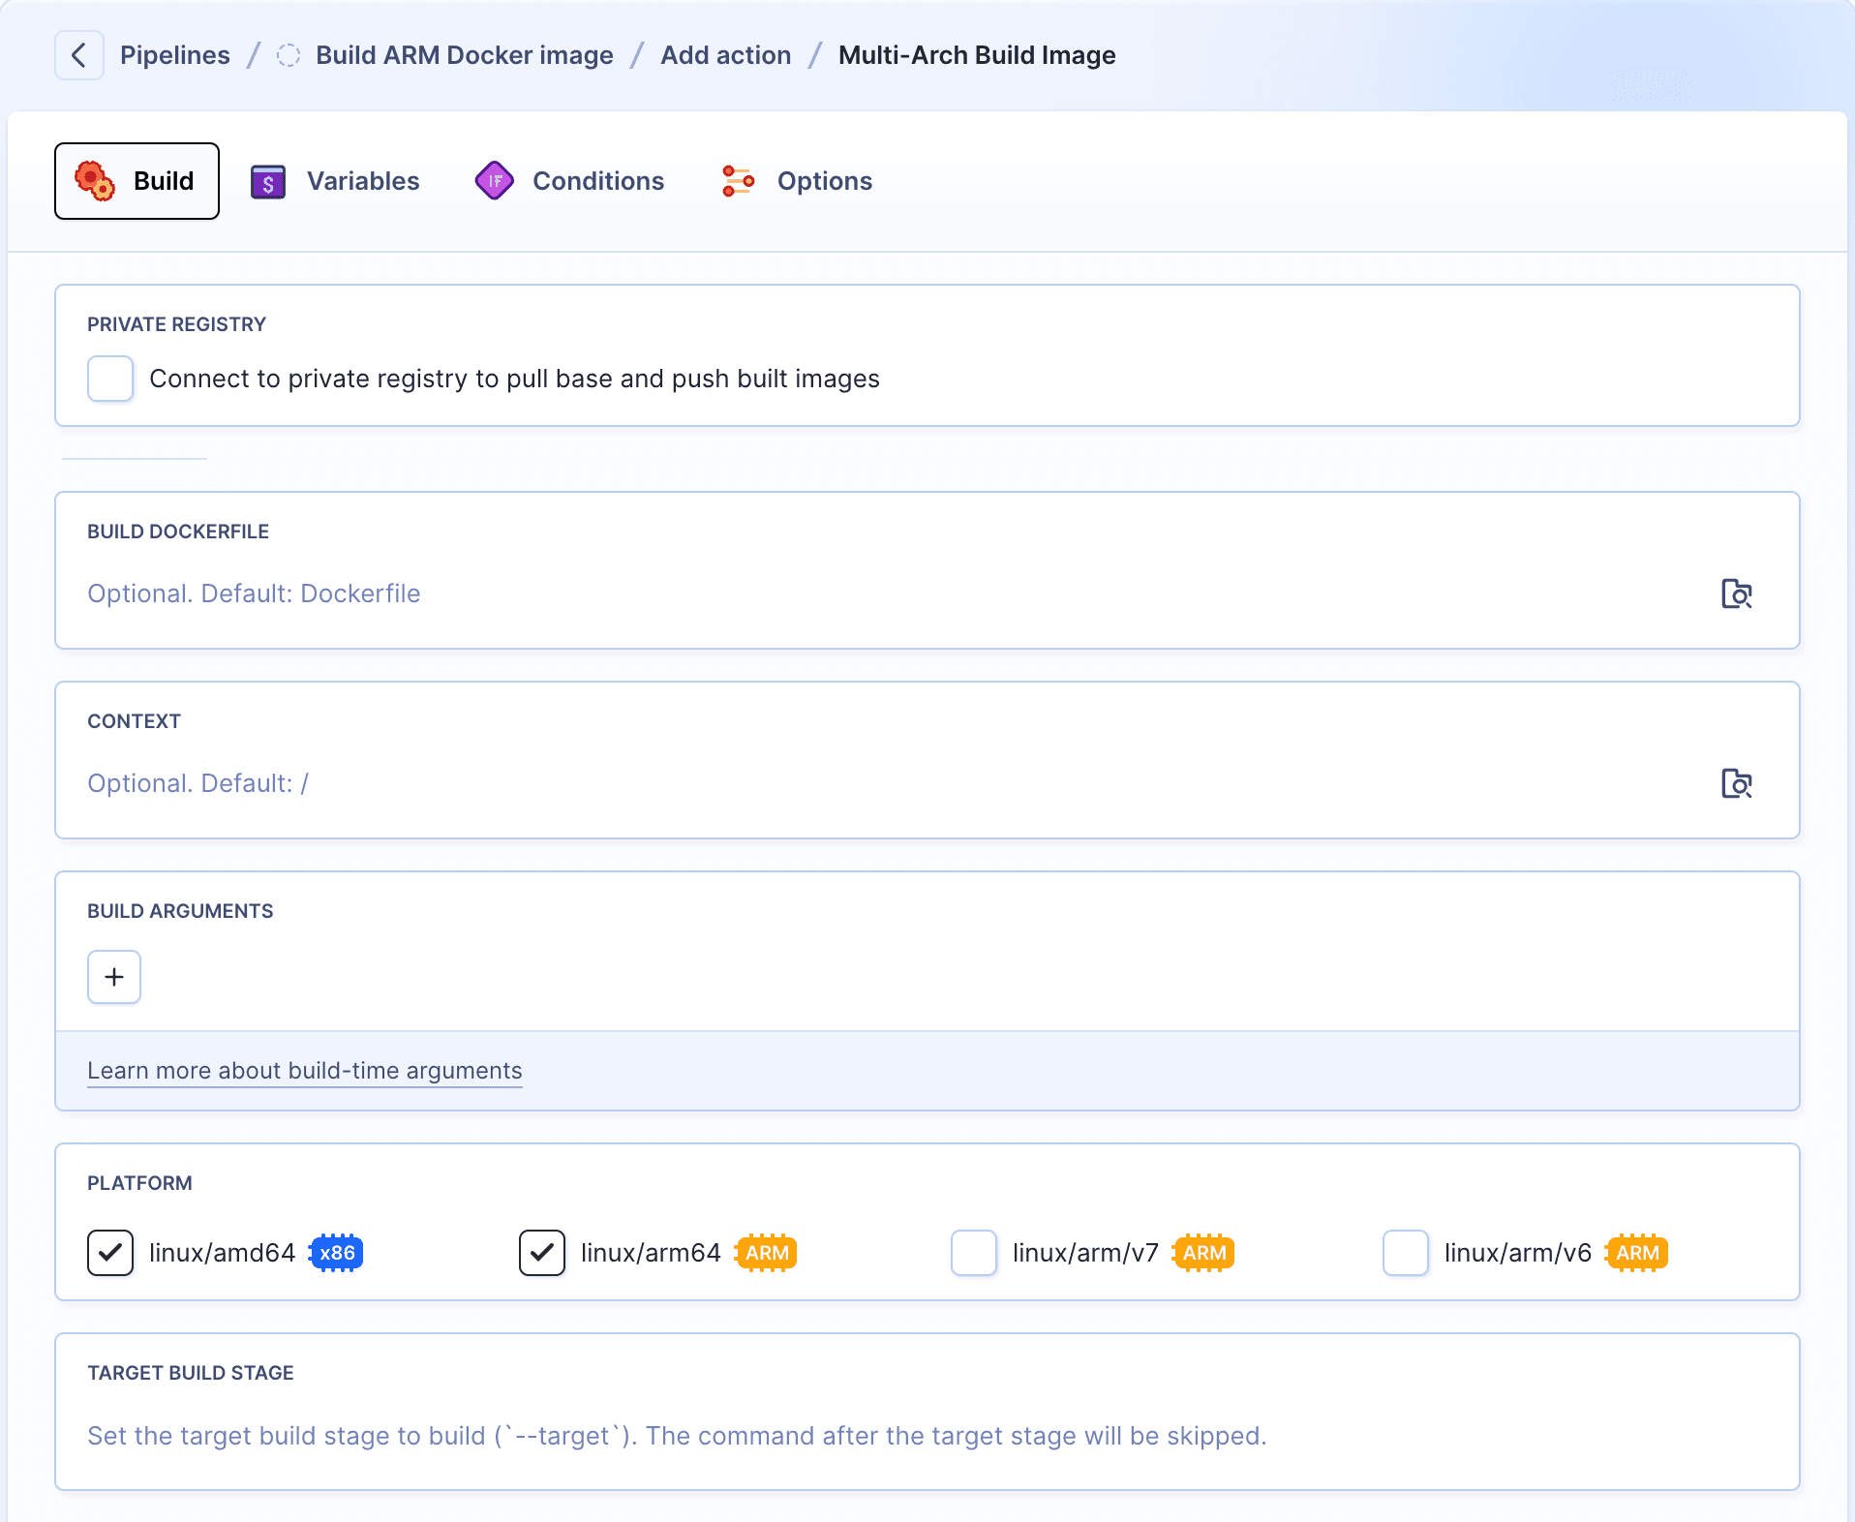The width and height of the screenshot is (1855, 1522).
Task: Click the dollar sign icon next to Variables
Action: (268, 180)
